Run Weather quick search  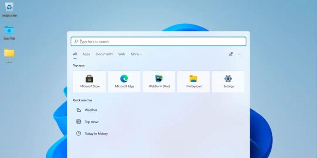87,110
